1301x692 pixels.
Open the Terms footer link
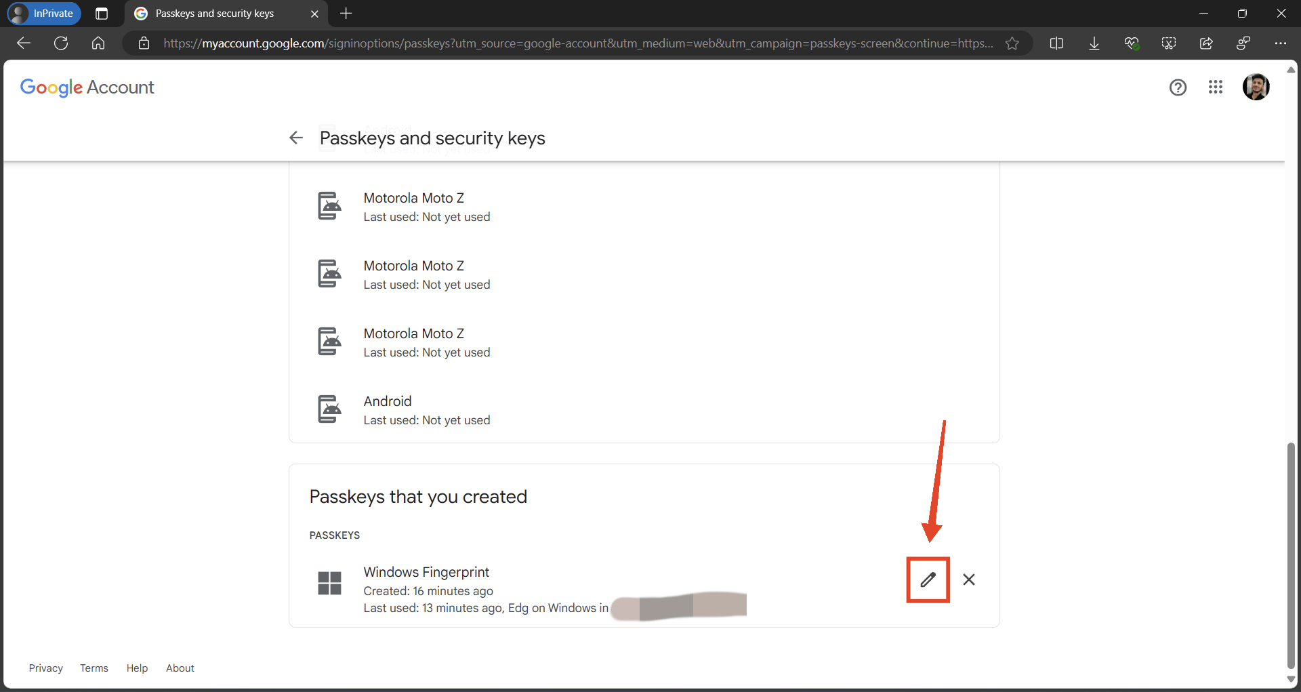[94, 668]
